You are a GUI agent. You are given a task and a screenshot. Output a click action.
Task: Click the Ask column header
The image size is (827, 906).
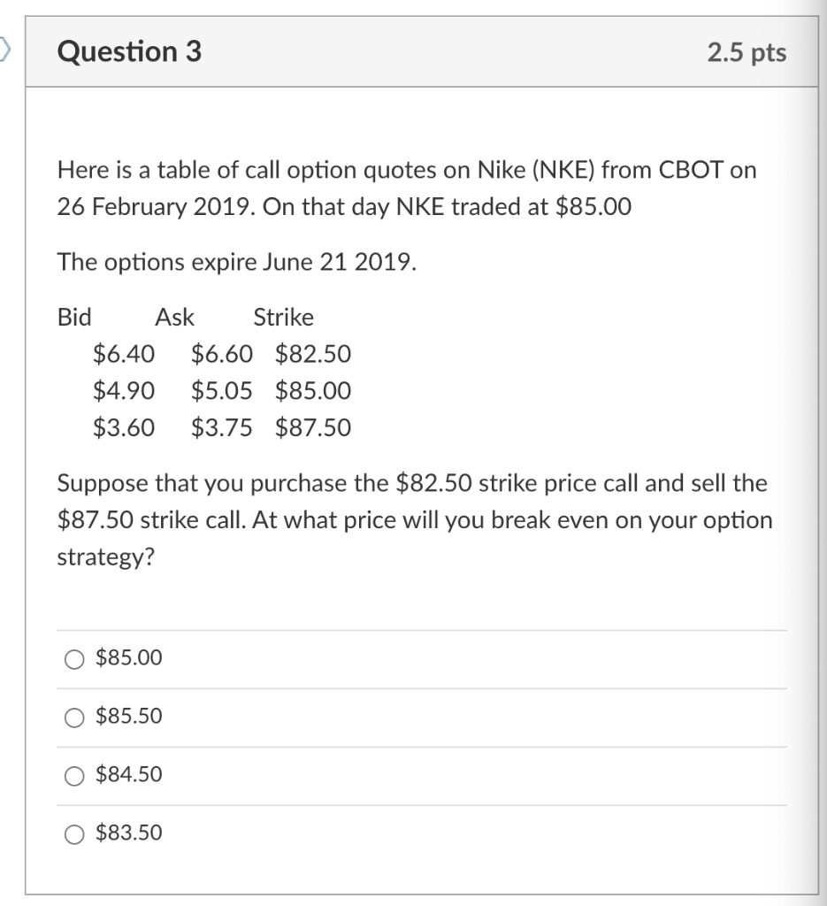tap(174, 318)
